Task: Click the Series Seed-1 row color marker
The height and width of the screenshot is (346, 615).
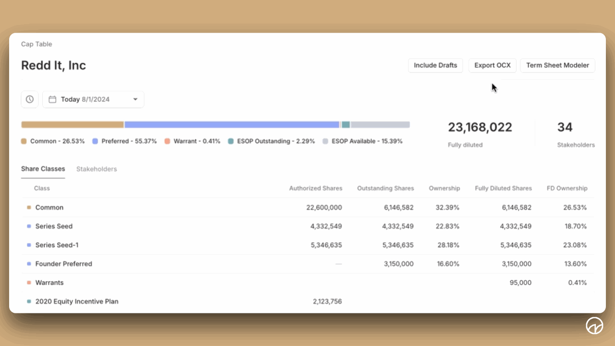Action: pyautogui.click(x=29, y=245)
